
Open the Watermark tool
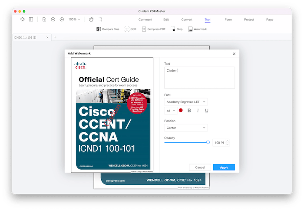[x=197, y=29]
